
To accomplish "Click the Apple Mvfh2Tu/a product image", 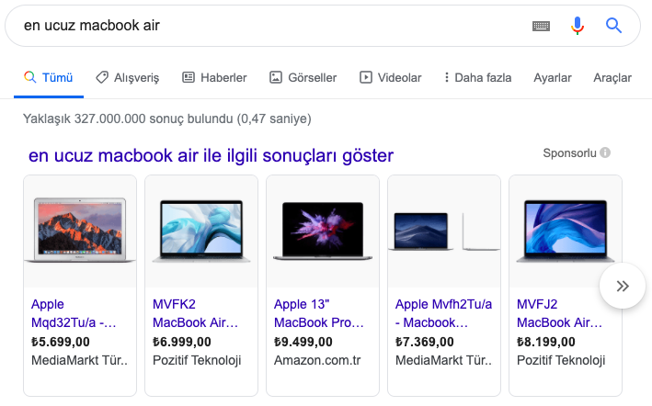I will click(444, 231).
